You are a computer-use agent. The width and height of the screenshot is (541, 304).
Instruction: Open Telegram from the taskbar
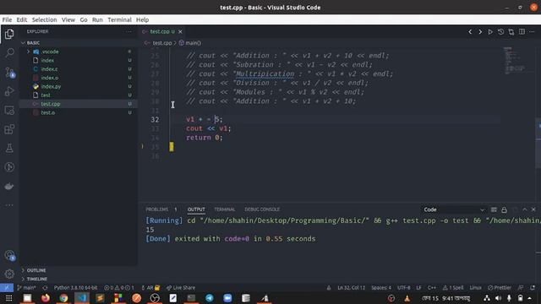210,298
